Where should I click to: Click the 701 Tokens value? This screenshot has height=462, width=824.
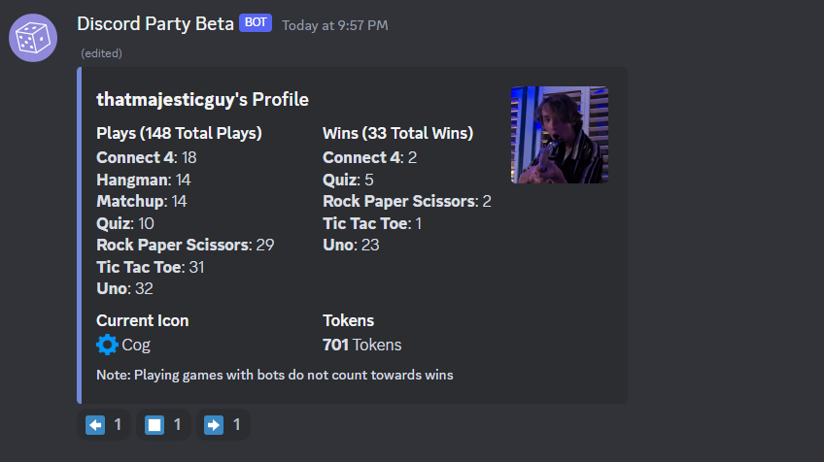click(362, 345)
